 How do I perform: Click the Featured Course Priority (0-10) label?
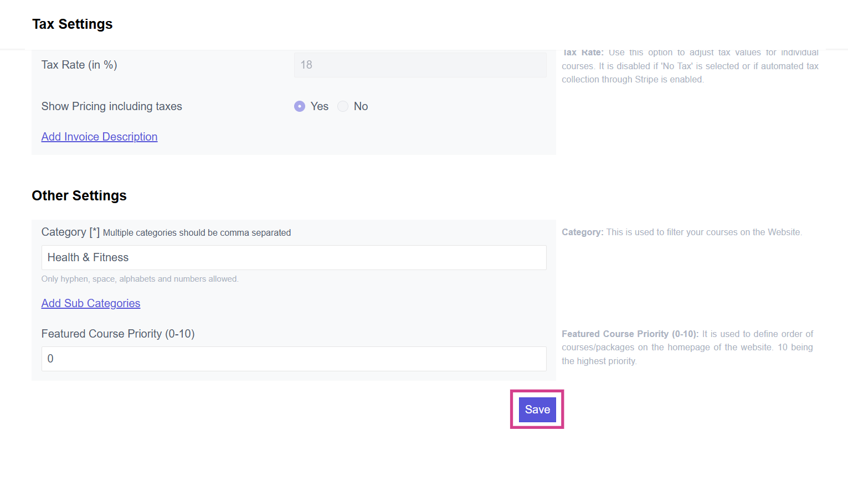click(x=118, y=334)
